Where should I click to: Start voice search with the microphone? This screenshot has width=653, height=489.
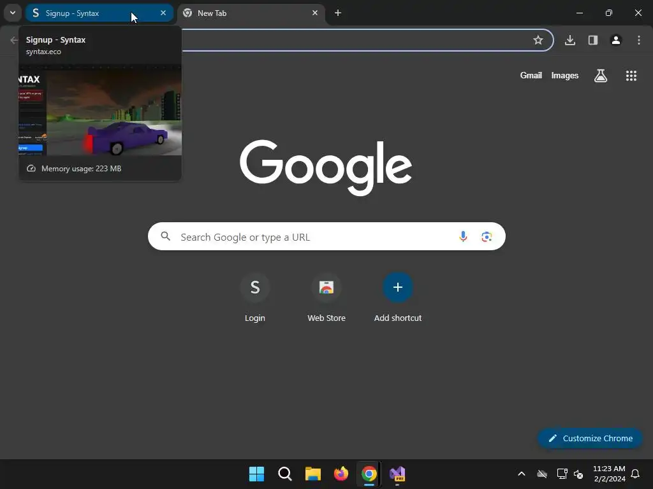click(x=463, y=237)
